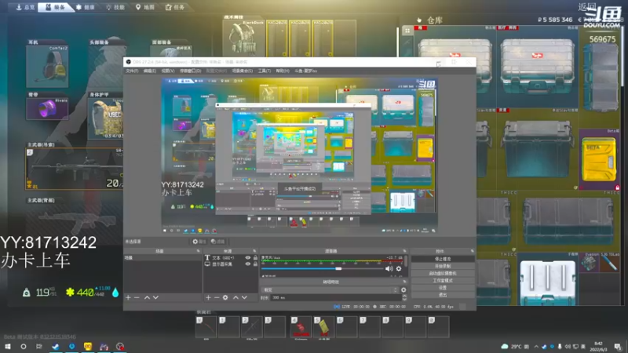
Task: Click the Cortana search circle on taskbar
Action: coord(24,347)
